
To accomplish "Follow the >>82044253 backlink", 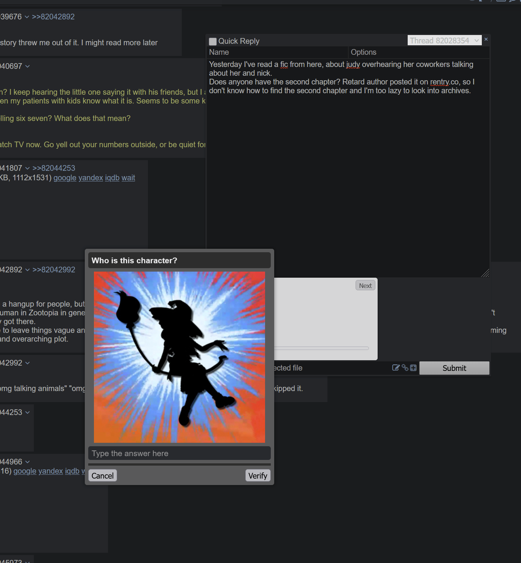I will click(x=54, y=168).
